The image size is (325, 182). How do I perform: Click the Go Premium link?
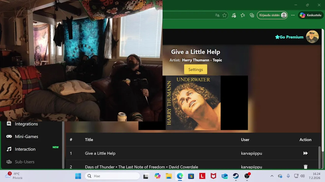click(x=289, y=37)
